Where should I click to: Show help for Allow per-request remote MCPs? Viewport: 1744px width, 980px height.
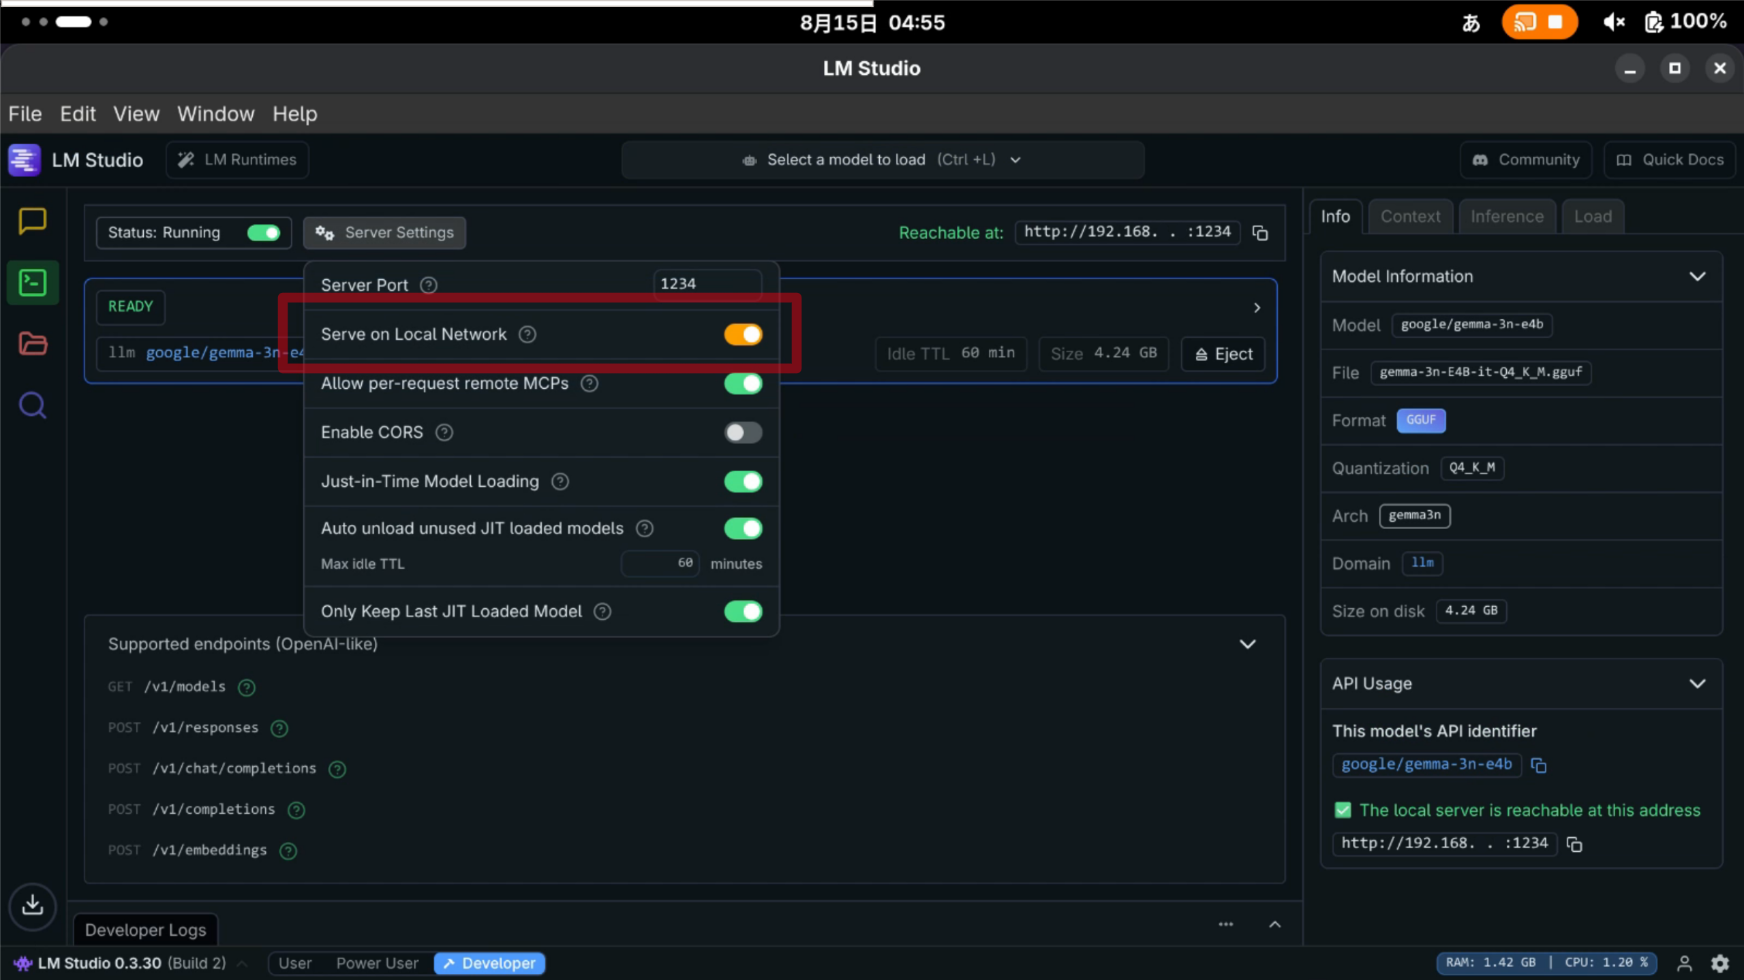pyautogui.click(x=589, y=383)
